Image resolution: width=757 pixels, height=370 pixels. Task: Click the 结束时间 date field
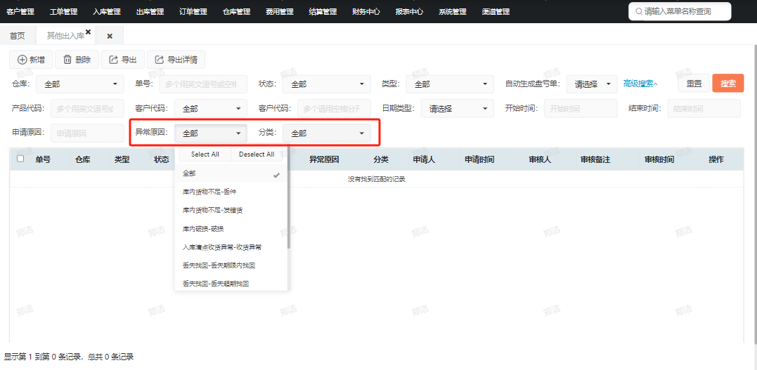[704, 109]
